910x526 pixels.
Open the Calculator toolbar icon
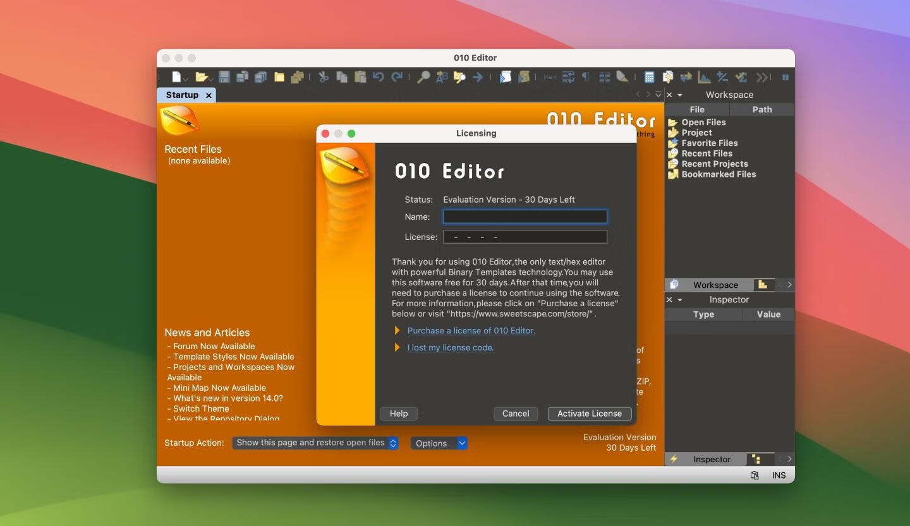tap(649, 77)
